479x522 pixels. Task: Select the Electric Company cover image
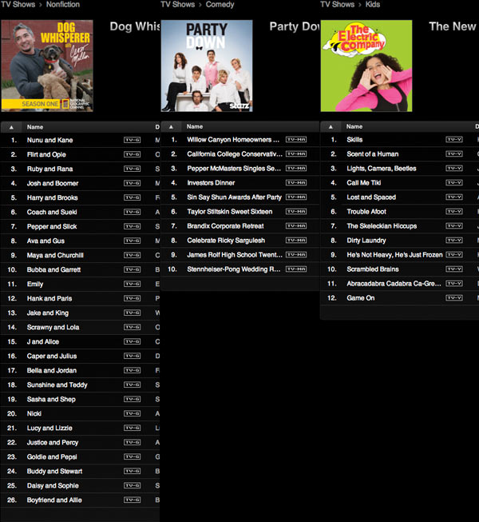point(366,66)
